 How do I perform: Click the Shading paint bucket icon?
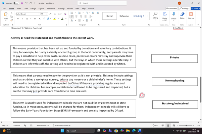72,20
